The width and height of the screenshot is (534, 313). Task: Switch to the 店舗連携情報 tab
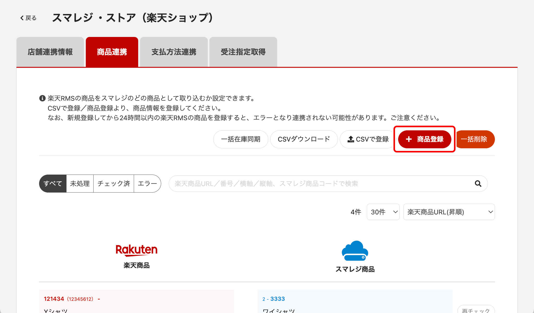pos(50,52)
